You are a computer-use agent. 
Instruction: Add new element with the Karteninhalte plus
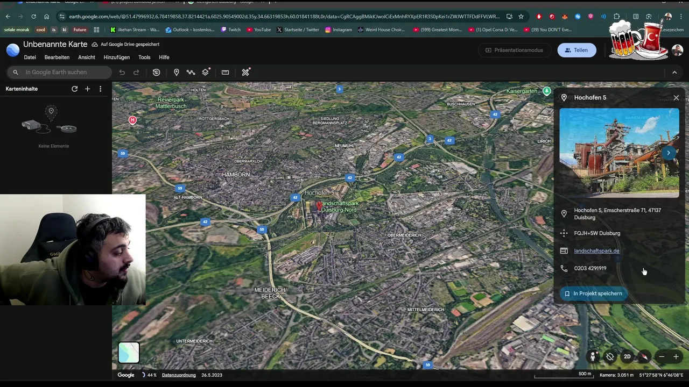[x=87, y=89]
